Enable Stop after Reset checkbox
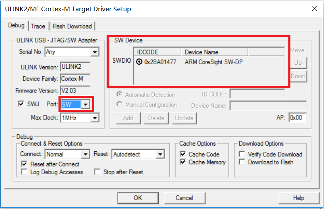324x209 pixels. [97, 172]
